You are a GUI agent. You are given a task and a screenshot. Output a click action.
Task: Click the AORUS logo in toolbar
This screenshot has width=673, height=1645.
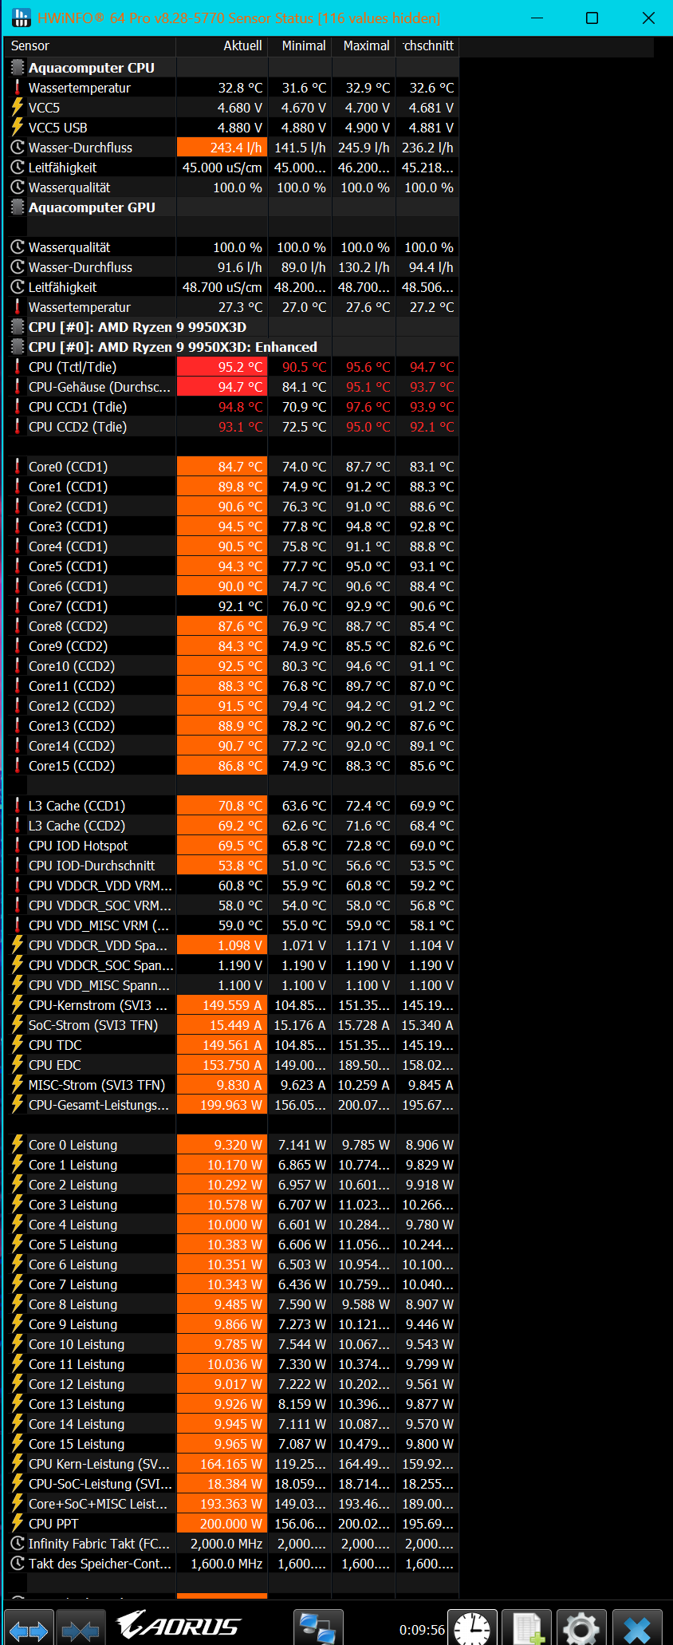[178, 1625]
